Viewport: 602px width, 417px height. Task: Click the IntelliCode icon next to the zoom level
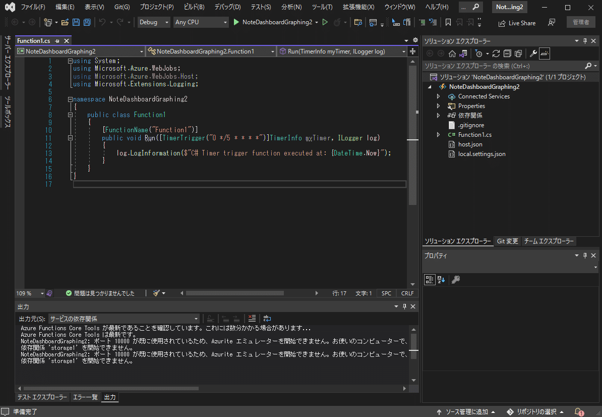tap(49, 293)
